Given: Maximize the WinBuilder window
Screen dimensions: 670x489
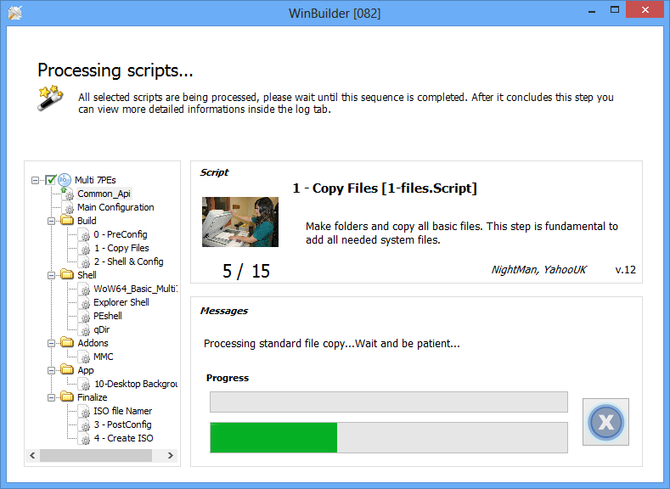Looking at the screenshot, I should (x=615, y=10).
